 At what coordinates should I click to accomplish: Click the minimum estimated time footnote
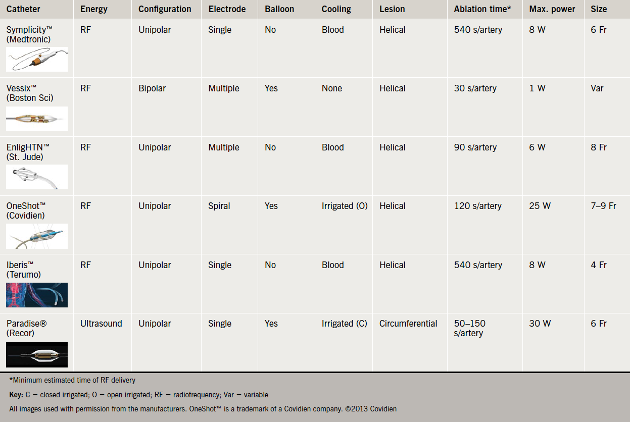coord(72,380)
